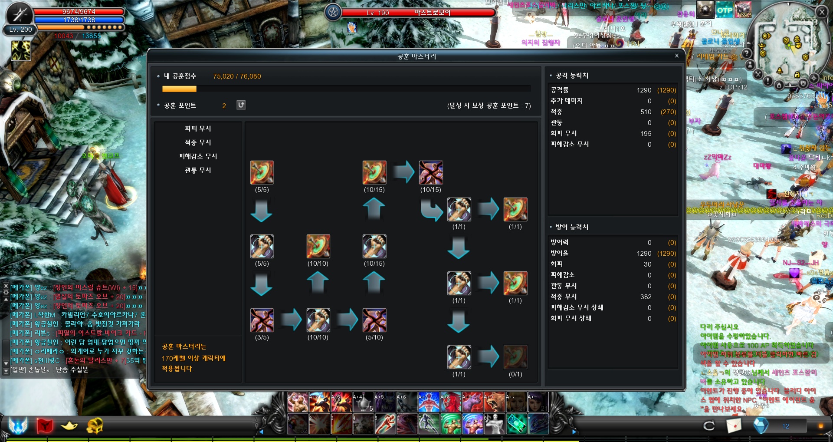
Task: Open the red banner icon in bottom bar
Action: (45, 426)
